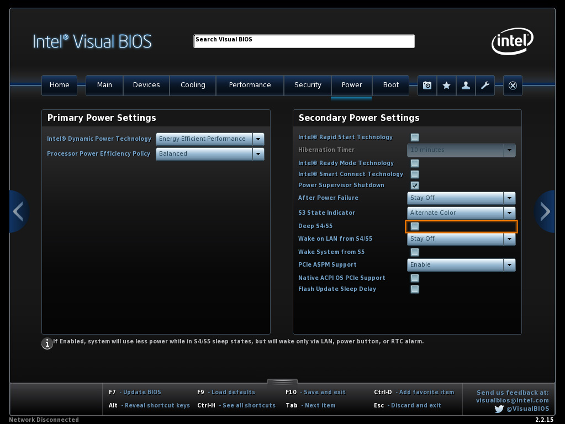This screenshot has height=424, width=565.
Task: Click the PCIe ASPM Support label
Action: [327, 265]
